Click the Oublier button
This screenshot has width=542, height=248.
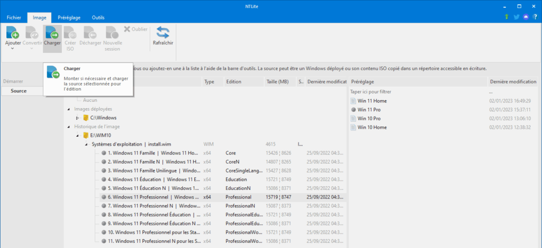coord(135,29)
